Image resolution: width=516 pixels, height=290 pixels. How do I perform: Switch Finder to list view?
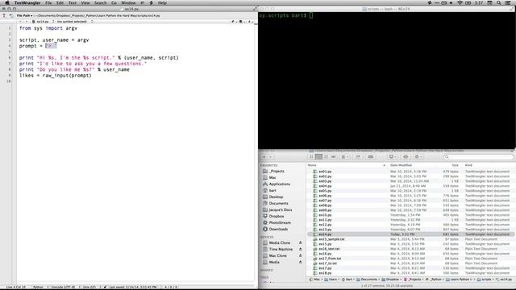tap(318, 157)
